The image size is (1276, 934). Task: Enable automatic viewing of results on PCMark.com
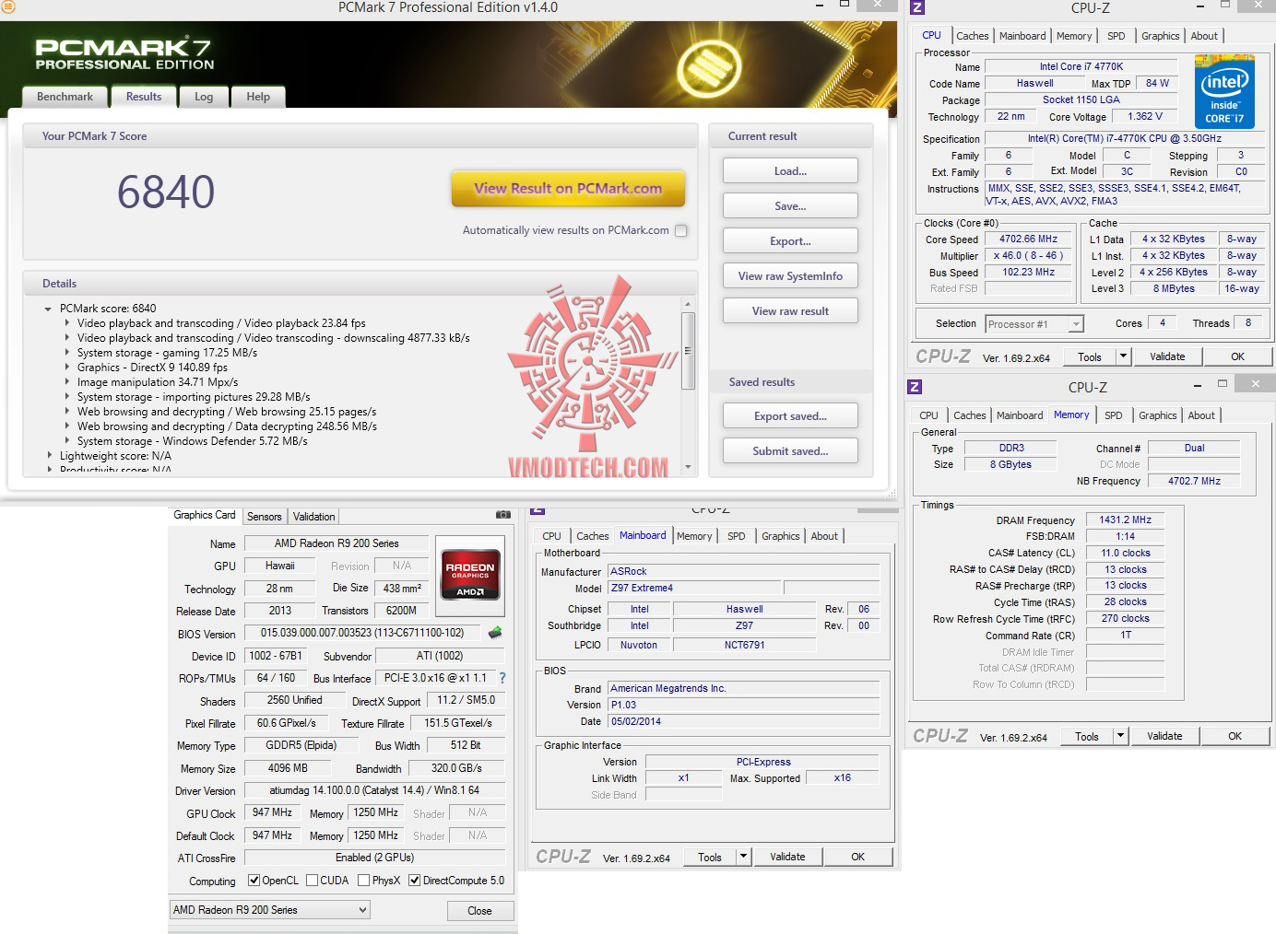[681, 231]
